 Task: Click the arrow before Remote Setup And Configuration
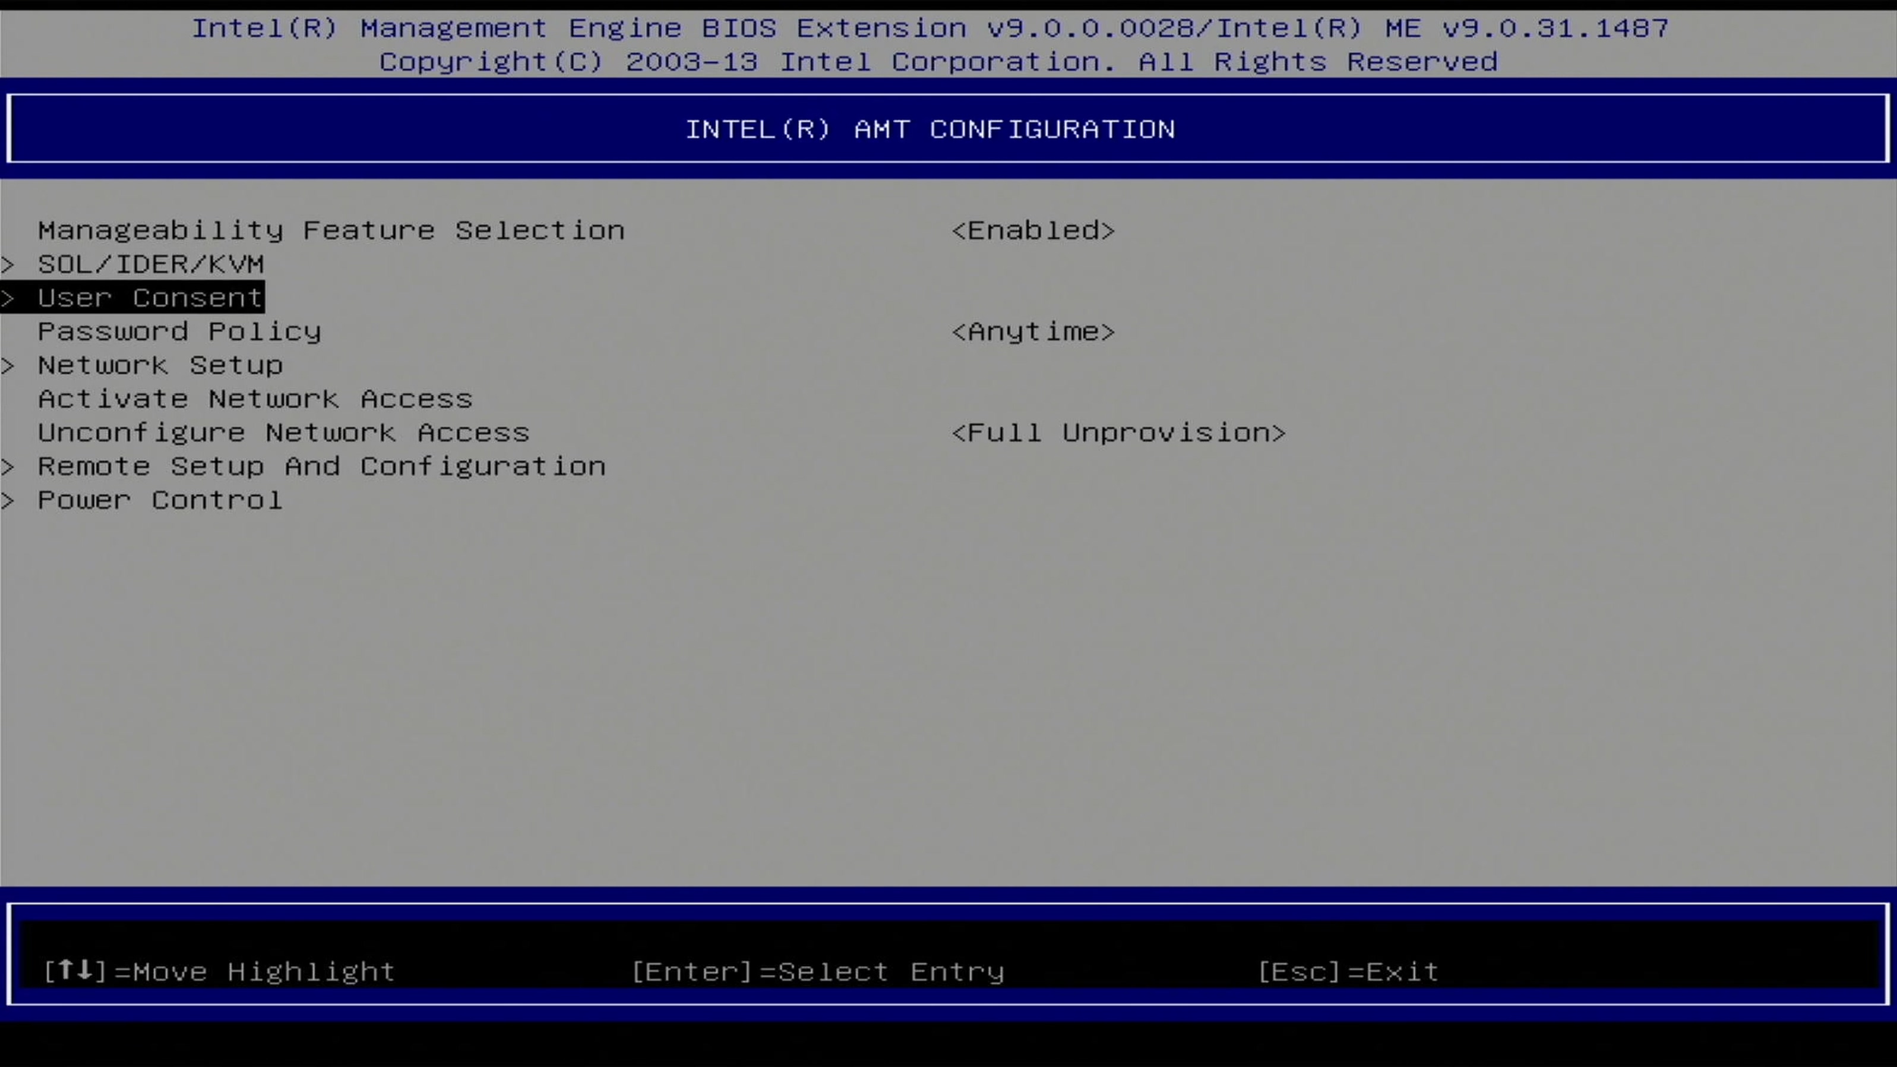pyautogui.click(x=8, y=466)
